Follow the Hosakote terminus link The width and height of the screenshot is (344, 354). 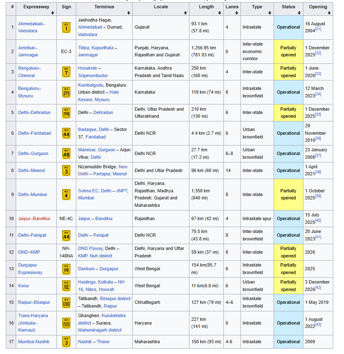[x=87, y=68]
